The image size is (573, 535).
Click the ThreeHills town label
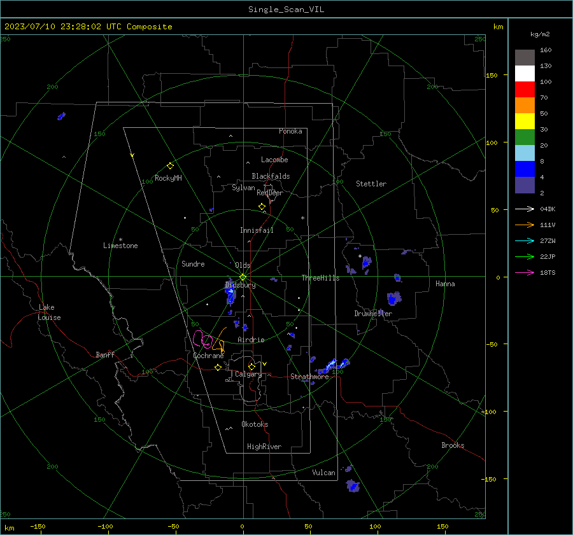pos(320,278)
